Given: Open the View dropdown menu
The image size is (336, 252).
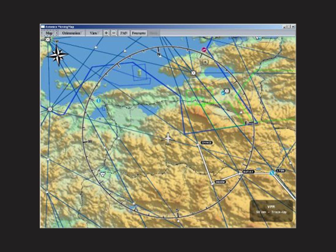Looking at the screenshot, I should [94, 33].
